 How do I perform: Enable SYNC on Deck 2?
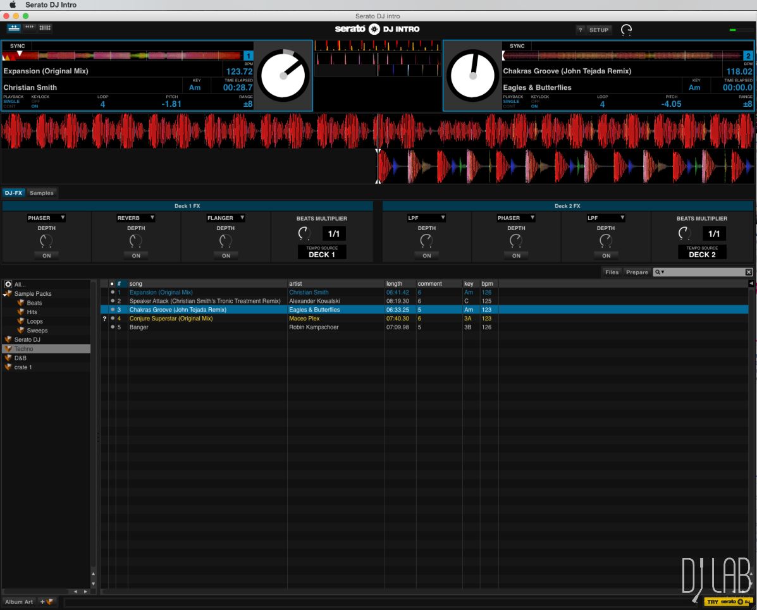coord(517,46)
